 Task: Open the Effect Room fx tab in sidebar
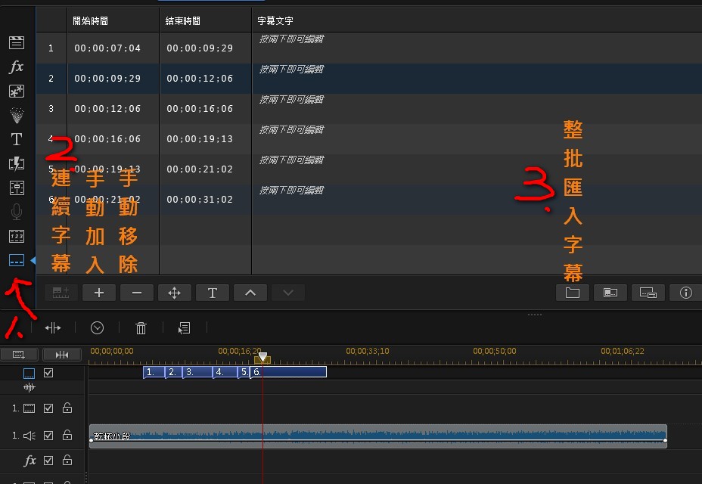pos(16,67)
